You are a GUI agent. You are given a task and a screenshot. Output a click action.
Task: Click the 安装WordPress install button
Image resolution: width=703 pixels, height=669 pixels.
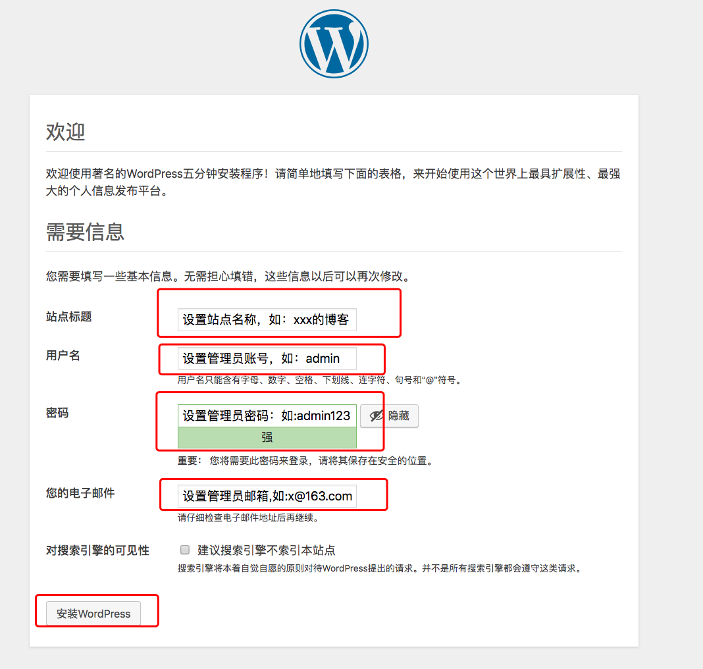pos(93,614)
